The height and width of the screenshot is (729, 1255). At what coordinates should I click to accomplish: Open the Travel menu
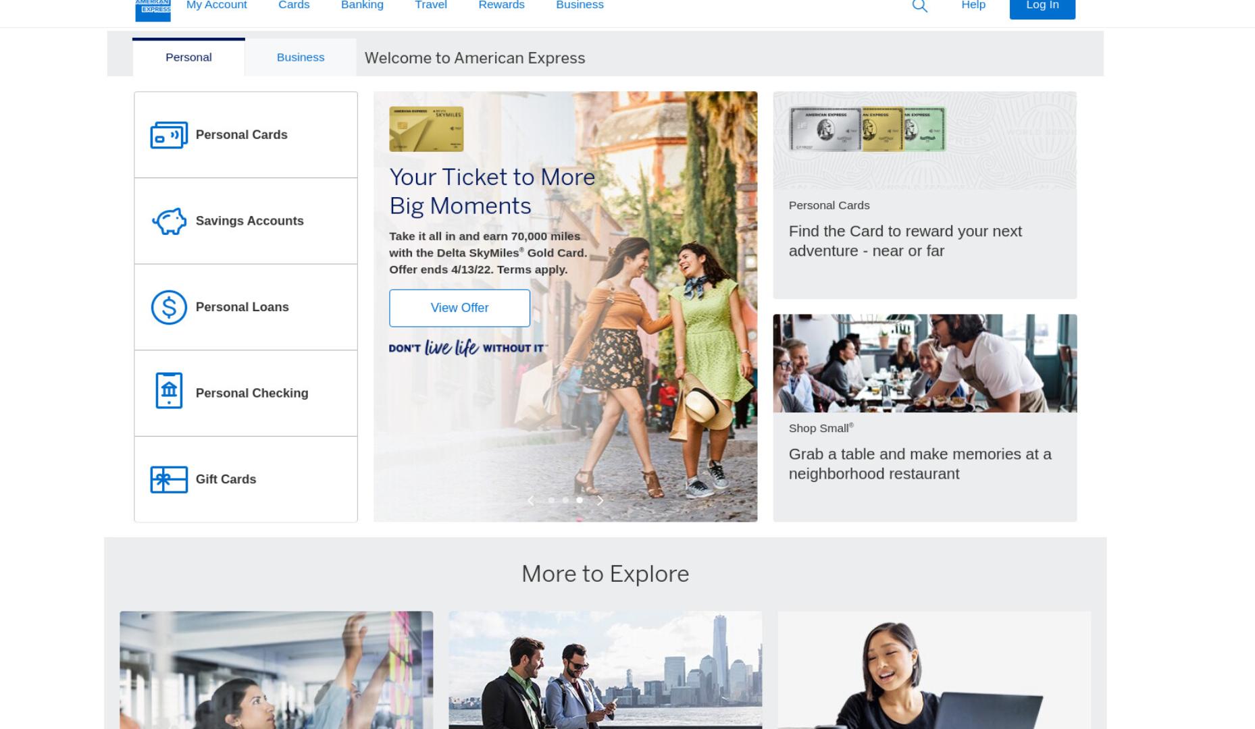pos(431,5)
